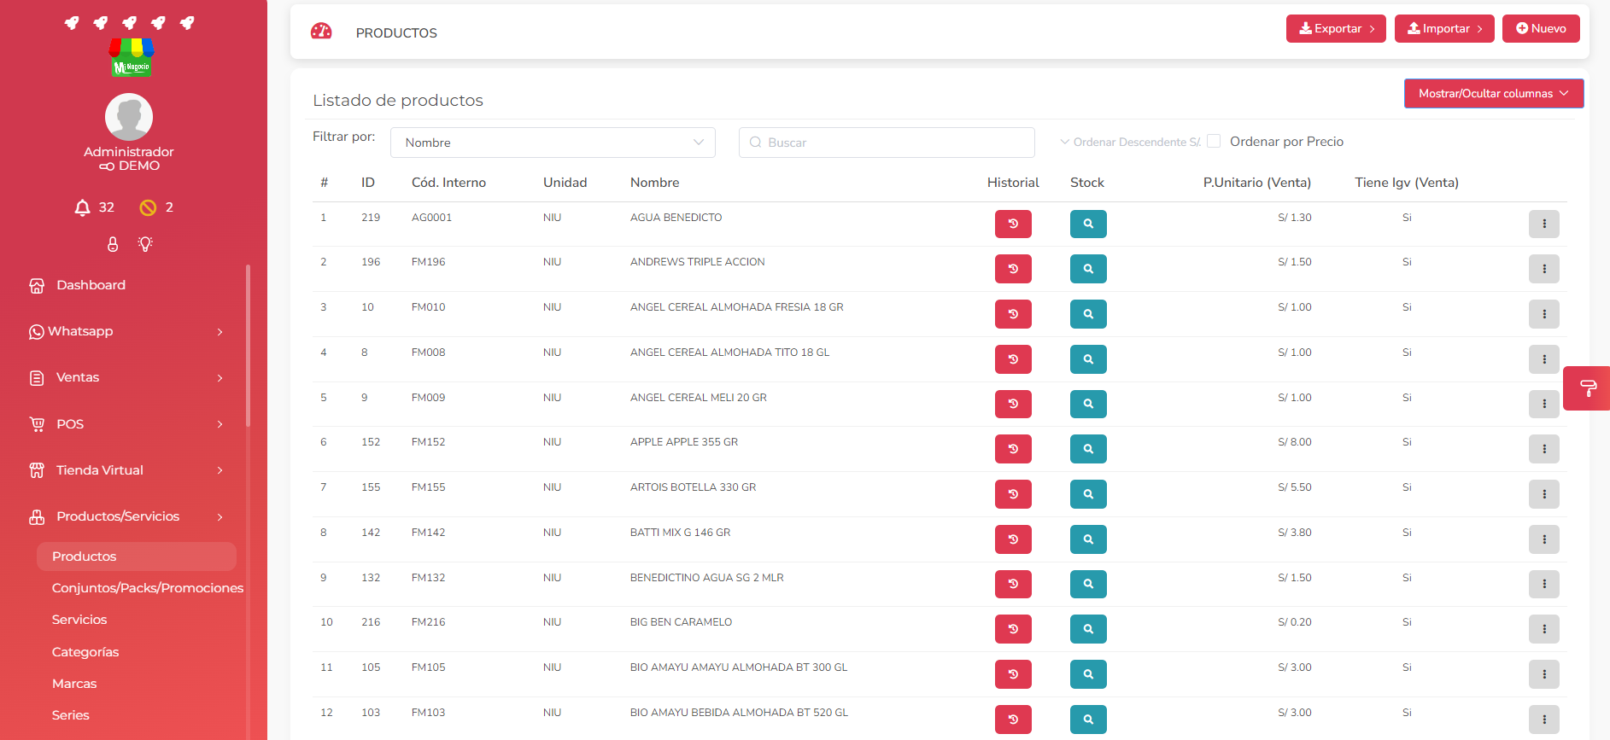View stock of BIO AMAYU BEBIDA ALMOHADA BT 520
The height and width of the screenshot is (740, 1610).
tap(1088, 720)
